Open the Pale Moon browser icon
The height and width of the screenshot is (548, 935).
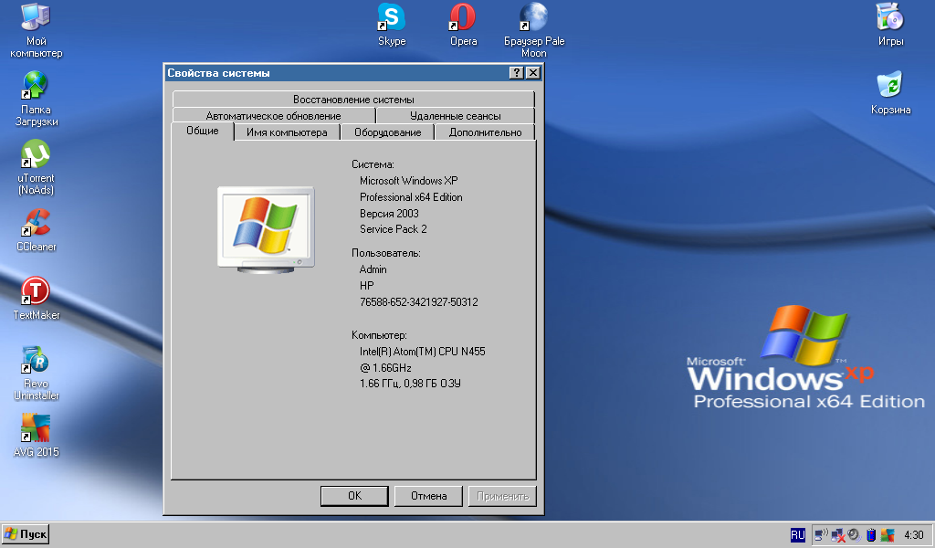point(533,17)
